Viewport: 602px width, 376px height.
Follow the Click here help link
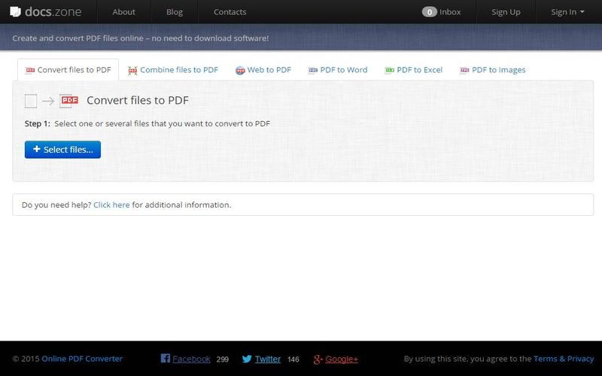(111, 205)
